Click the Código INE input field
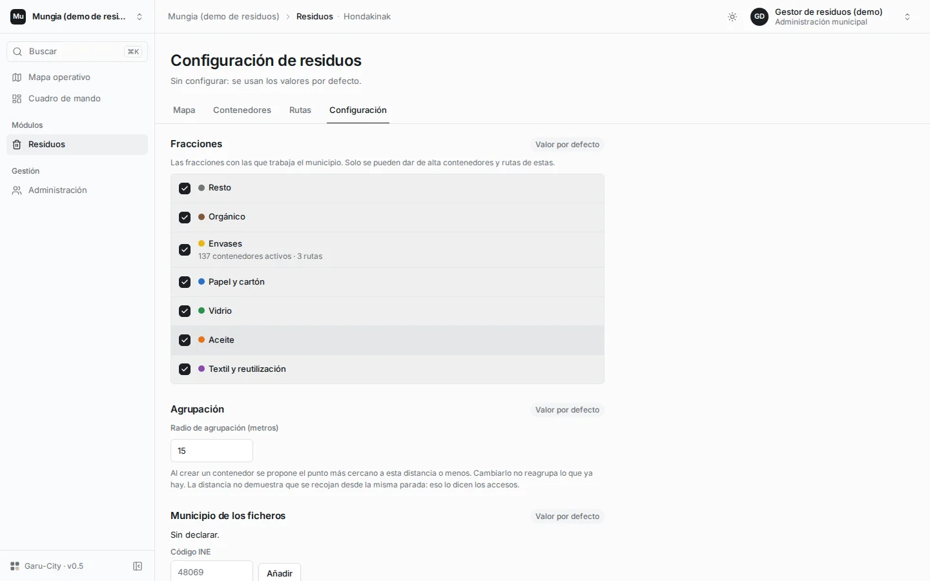930x581 pixels. pyautogui.click(x=212, y=571)
